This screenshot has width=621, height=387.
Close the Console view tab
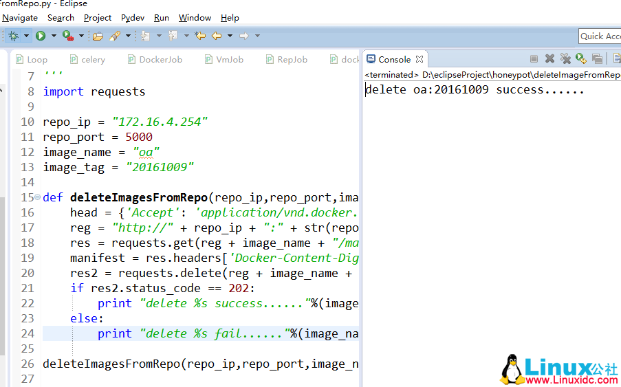[x=420, y=60]
